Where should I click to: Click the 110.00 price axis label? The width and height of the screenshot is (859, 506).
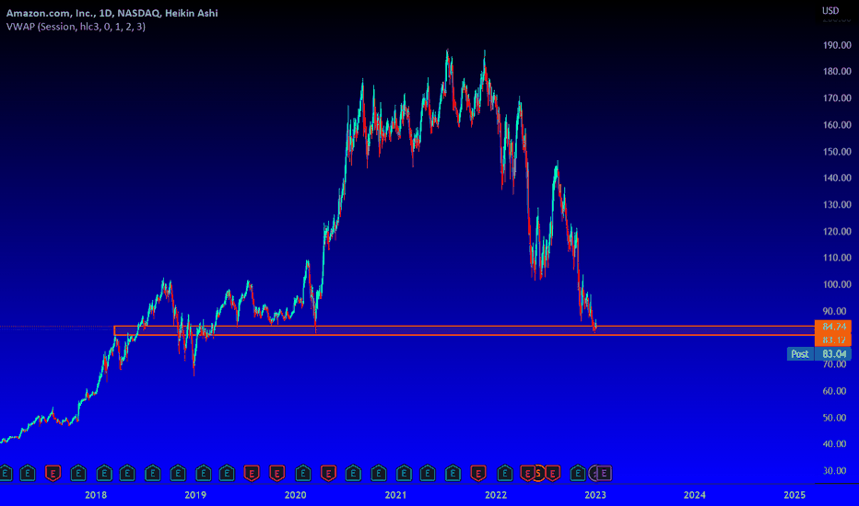[x=837, y=258]
